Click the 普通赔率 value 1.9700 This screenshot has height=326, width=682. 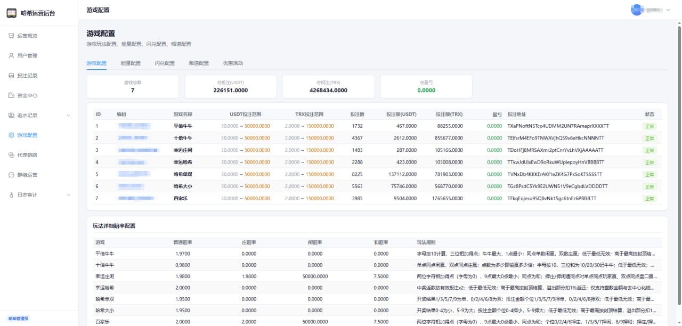[x=183, y=254]
